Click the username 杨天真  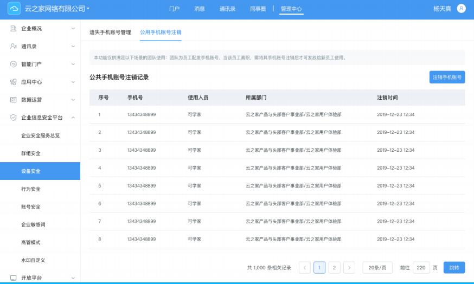(442, 9)
